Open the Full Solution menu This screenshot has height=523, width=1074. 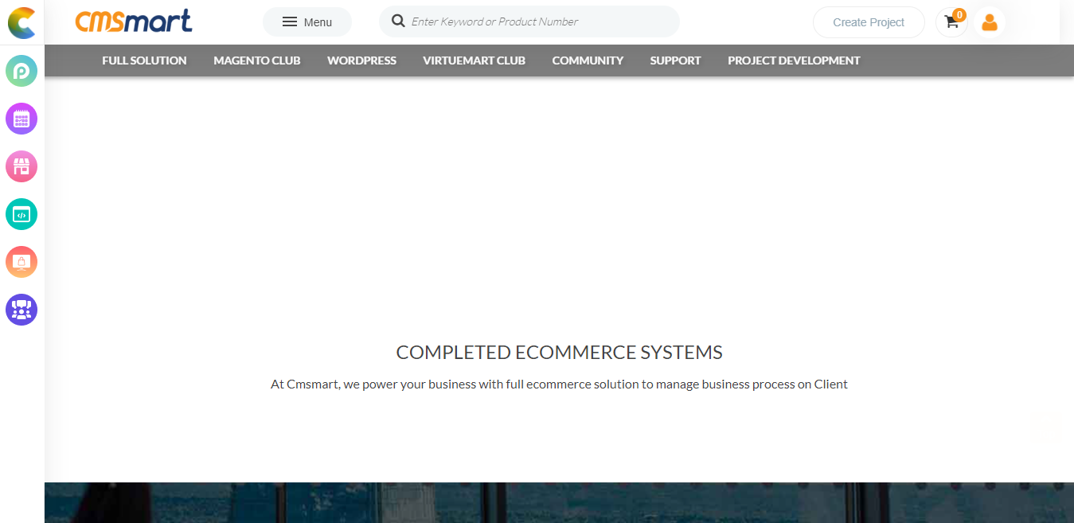[144, 60]
